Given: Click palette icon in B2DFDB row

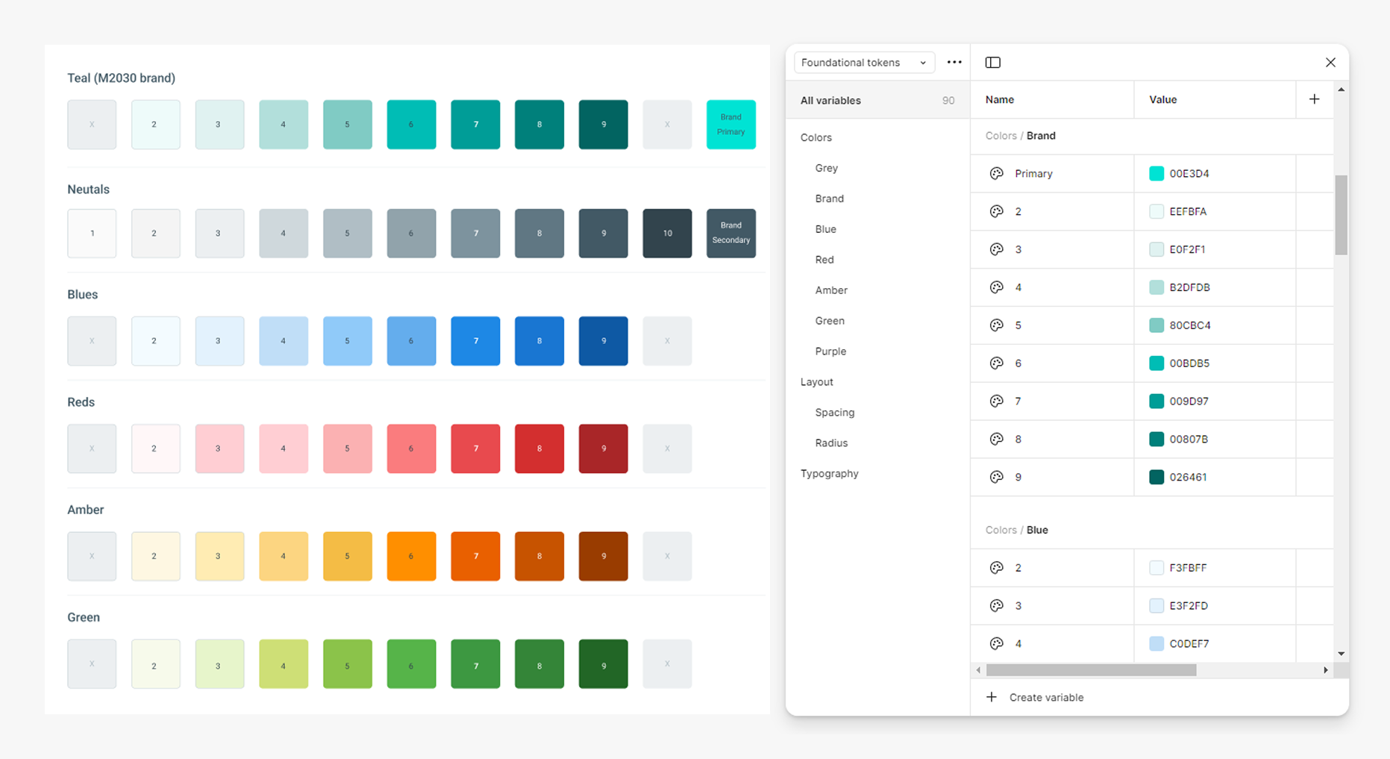Looking at the screenshot, I should 996,288.
